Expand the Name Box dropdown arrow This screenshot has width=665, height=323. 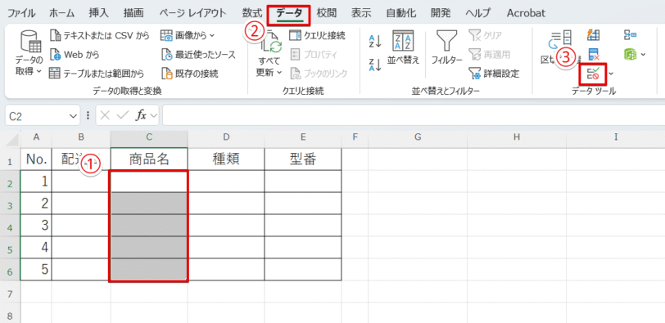(74, 116)
